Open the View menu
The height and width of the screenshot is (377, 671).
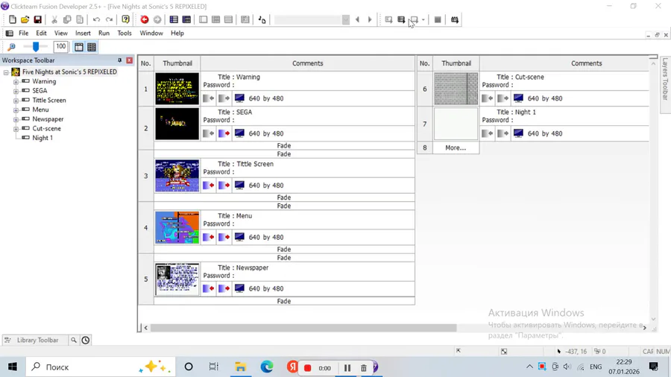point(61,33)
